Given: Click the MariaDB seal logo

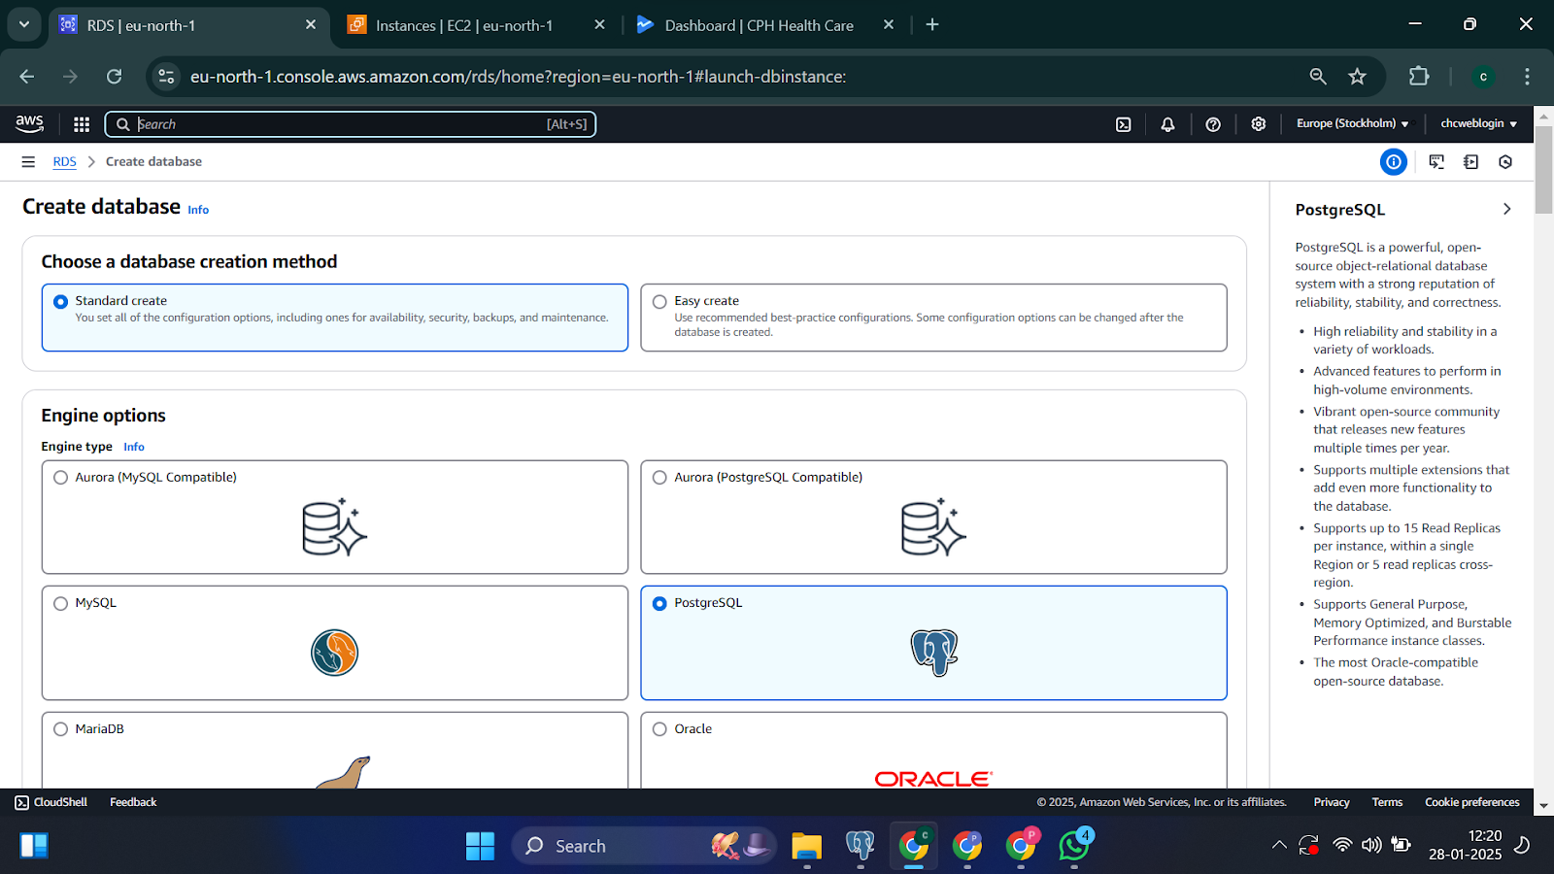Looking at the screenshot, I should tap(344, 772).
